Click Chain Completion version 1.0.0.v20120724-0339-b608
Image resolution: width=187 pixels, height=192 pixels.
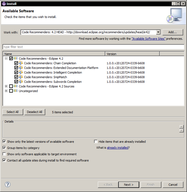tap(125, 63)
